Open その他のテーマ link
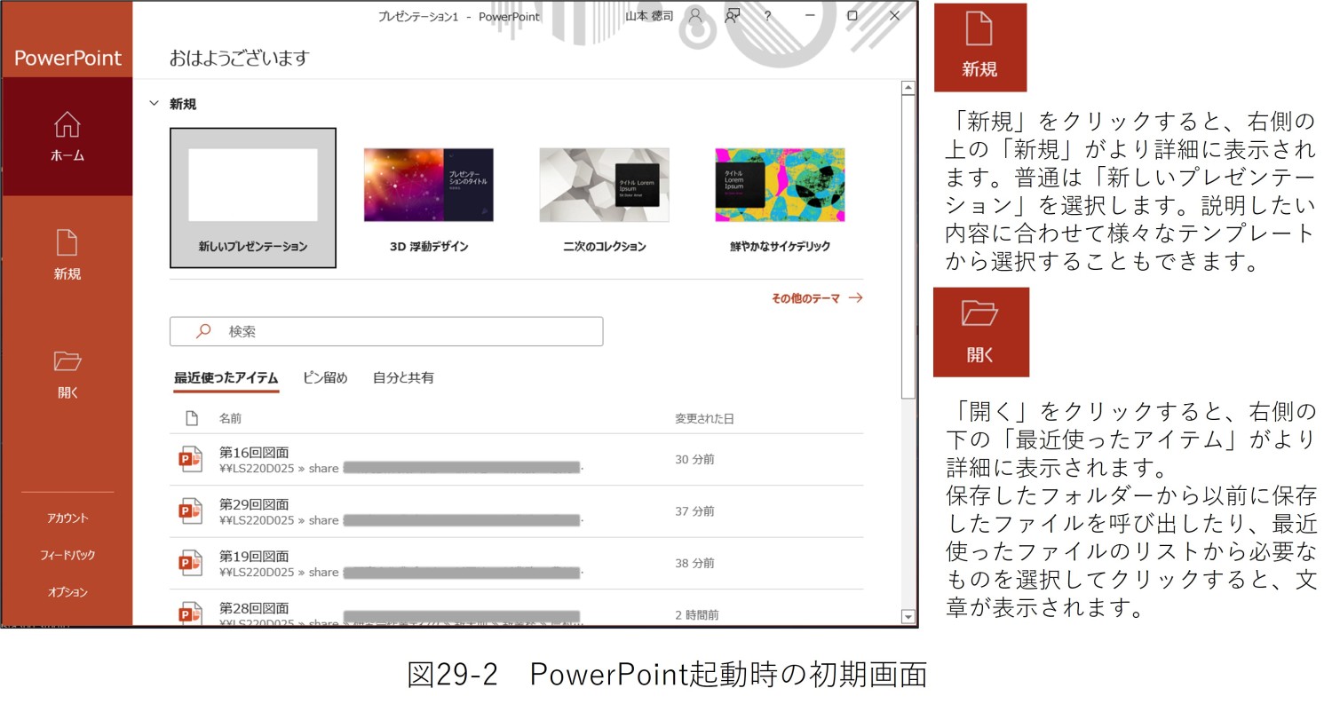This screenshot has width=1332, height=712. pyautogui.click(x=817, y=298)
